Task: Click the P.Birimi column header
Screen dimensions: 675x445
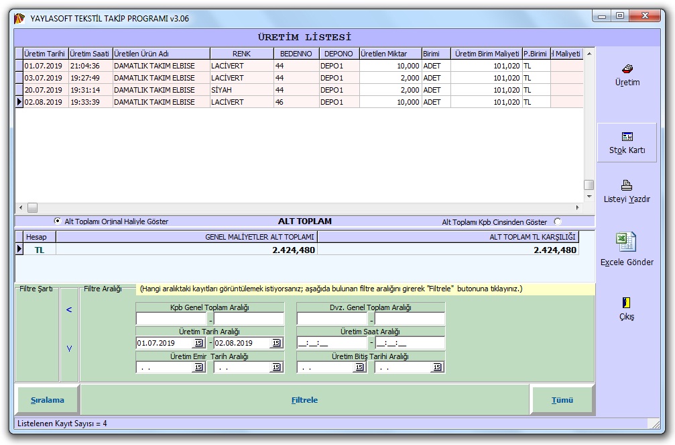Action: (x=536, y=54)
